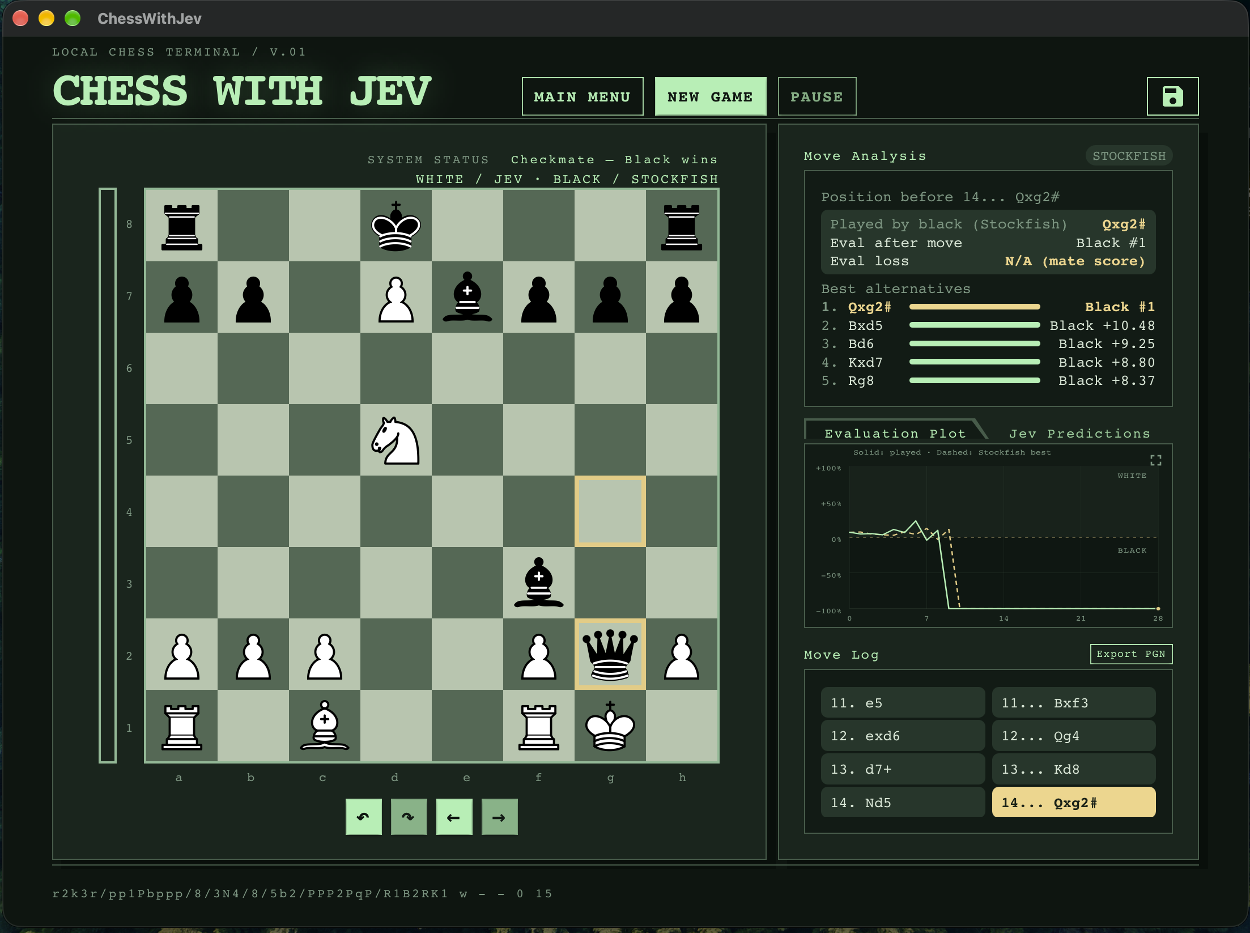Click alternative move Bd6 in analysis
Viewport: 1250px width, 933px height.
point(988,343)
